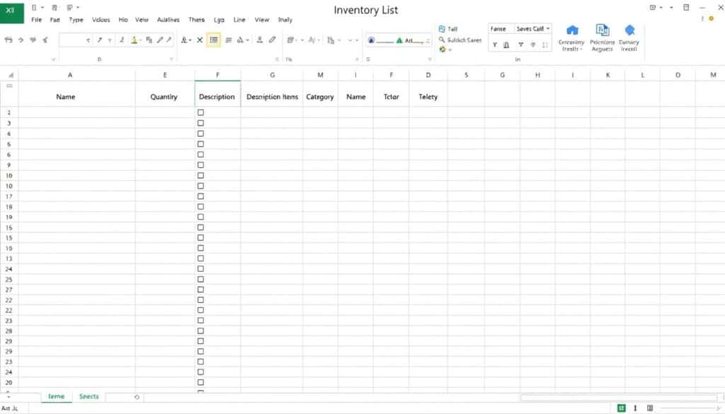Viewport: 725px width, 414px height.
Task: Tick the checkbox in row 25
Action: click(x=200, y=279)
